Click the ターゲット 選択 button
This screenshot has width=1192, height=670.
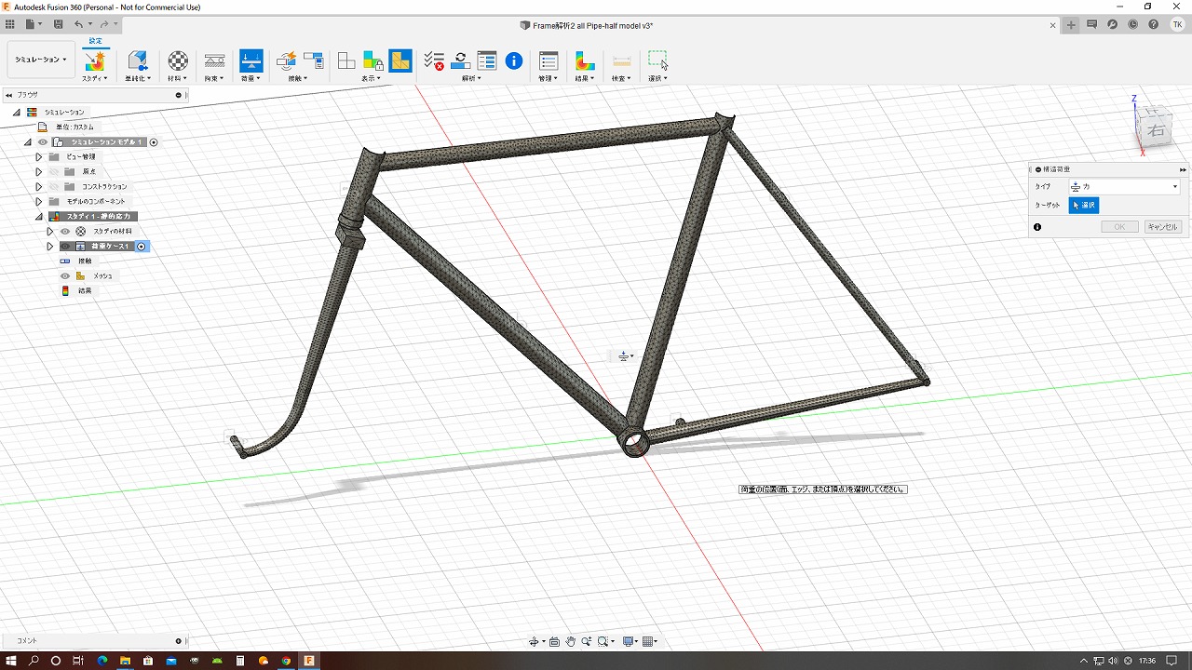point(1084,205)
